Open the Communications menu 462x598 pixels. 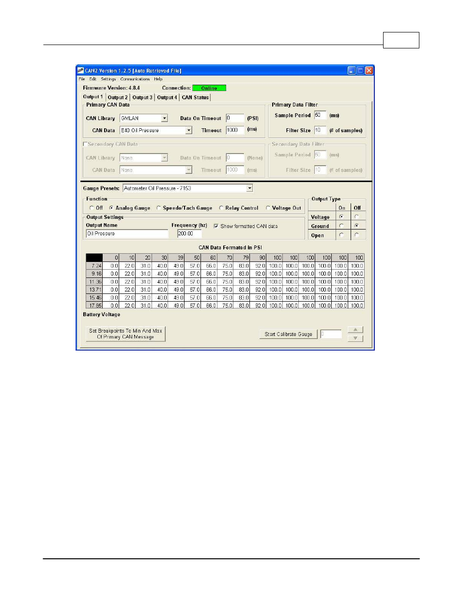click(x=135, y=79)
